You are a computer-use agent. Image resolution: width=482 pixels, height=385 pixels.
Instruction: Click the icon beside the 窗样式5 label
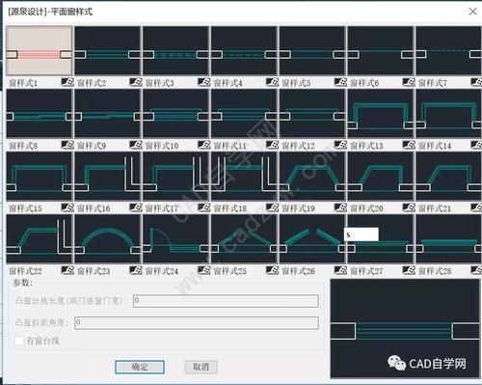point(340,82)
